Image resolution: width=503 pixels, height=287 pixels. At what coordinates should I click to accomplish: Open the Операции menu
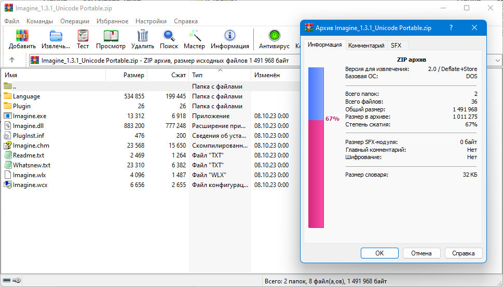(75, 21)
